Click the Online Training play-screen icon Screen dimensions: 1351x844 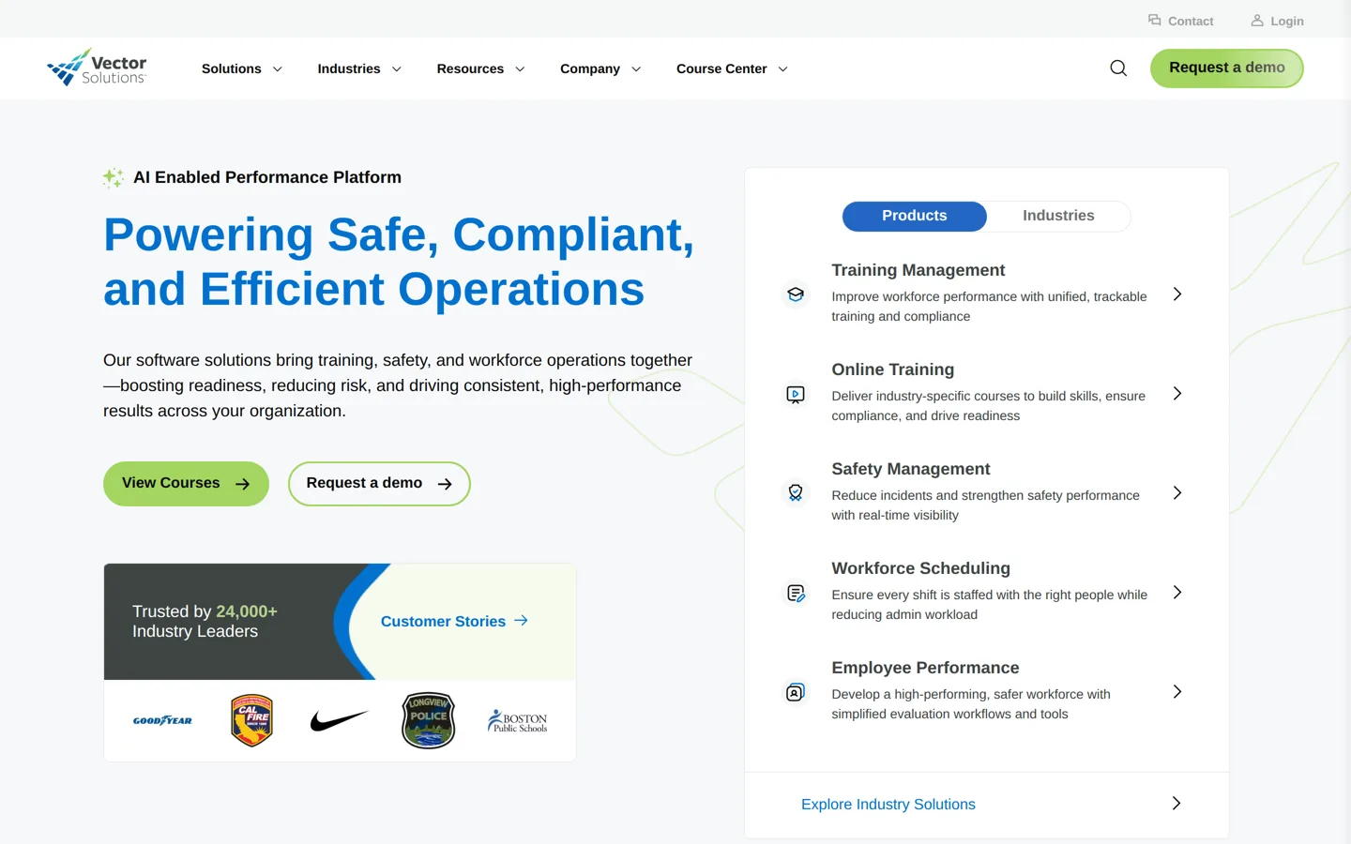pos(796,395)
